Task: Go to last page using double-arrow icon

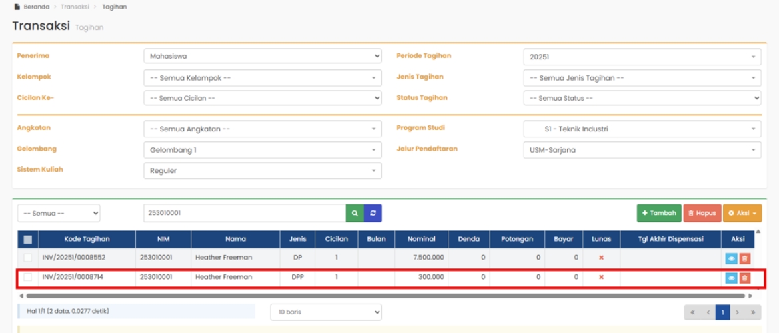Action: [x=754, y=312]
